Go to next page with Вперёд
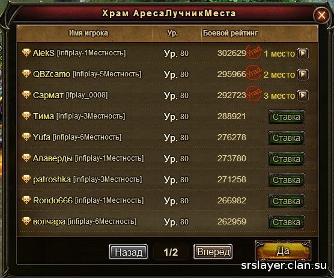The width and height of the screenshot is (334, 278). pyautogui.click(x=213, y=252)
